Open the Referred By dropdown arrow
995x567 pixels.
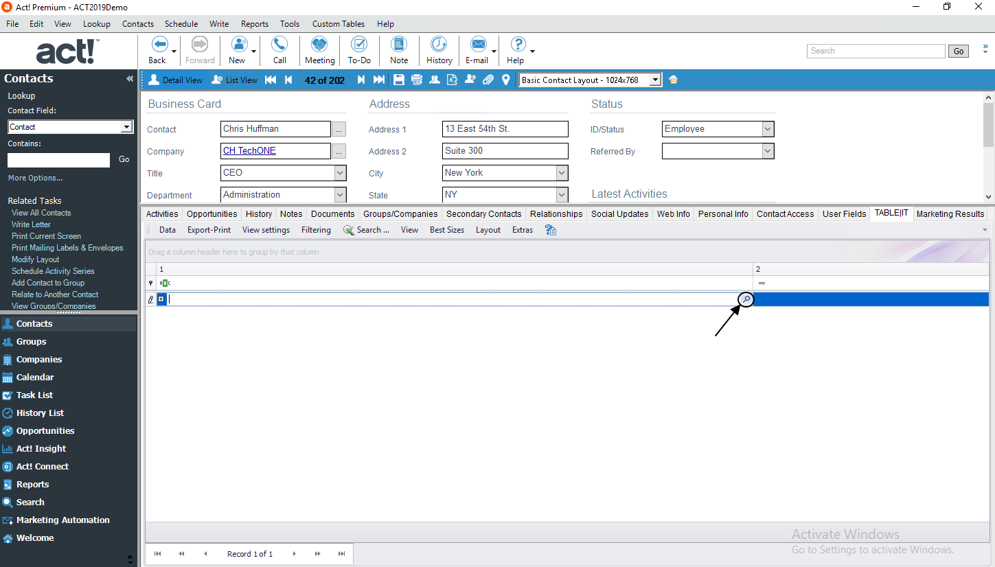pyautogui.click(x=768, y=151)
